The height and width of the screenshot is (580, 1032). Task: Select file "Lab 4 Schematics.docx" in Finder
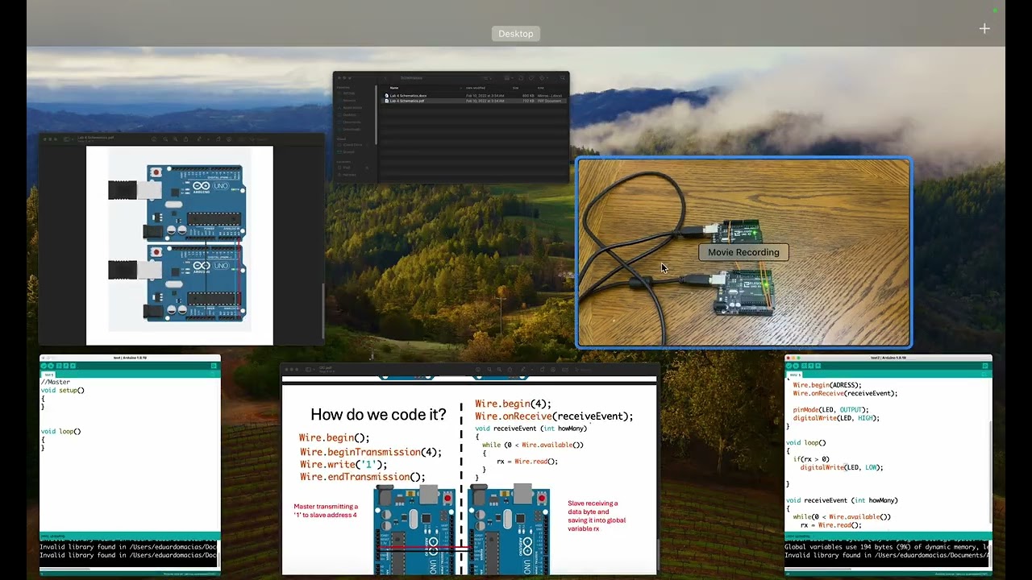pyautogui.click(x=408, y=95)
